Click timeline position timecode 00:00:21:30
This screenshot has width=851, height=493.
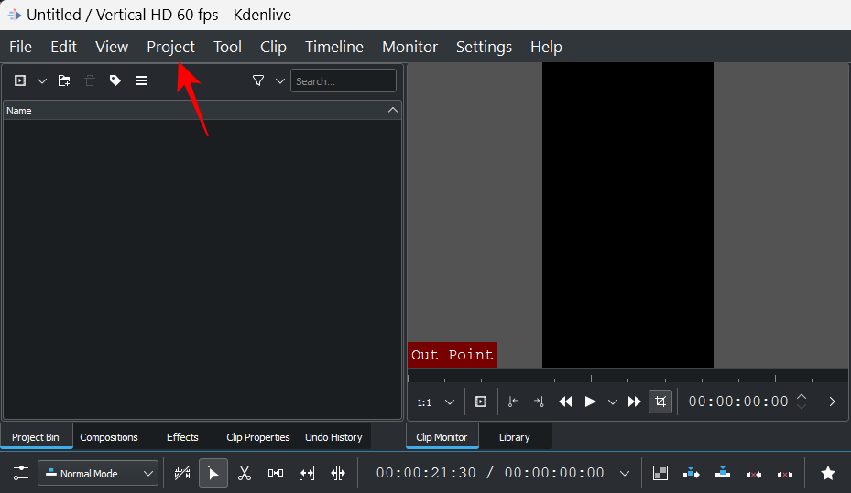[426, 473]
